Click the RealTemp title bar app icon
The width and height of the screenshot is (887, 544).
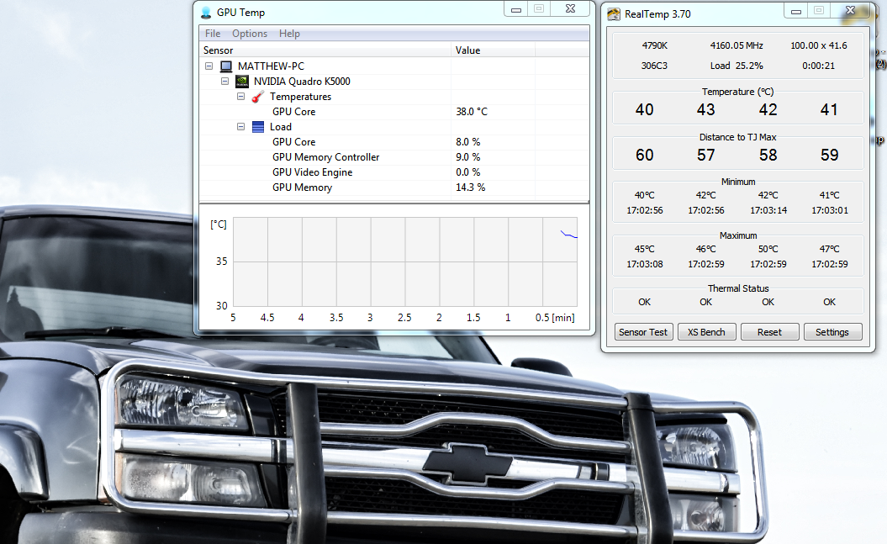[614, 14]
